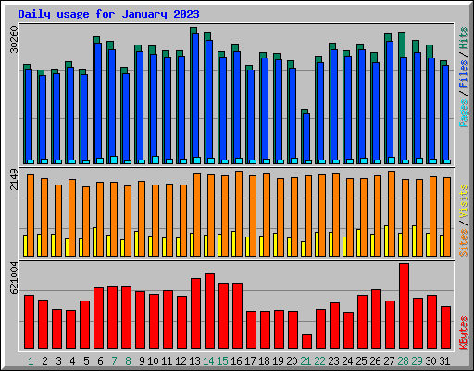
Task: Select day label 12 on the x-axis
Action: click(x=181, y=361)
